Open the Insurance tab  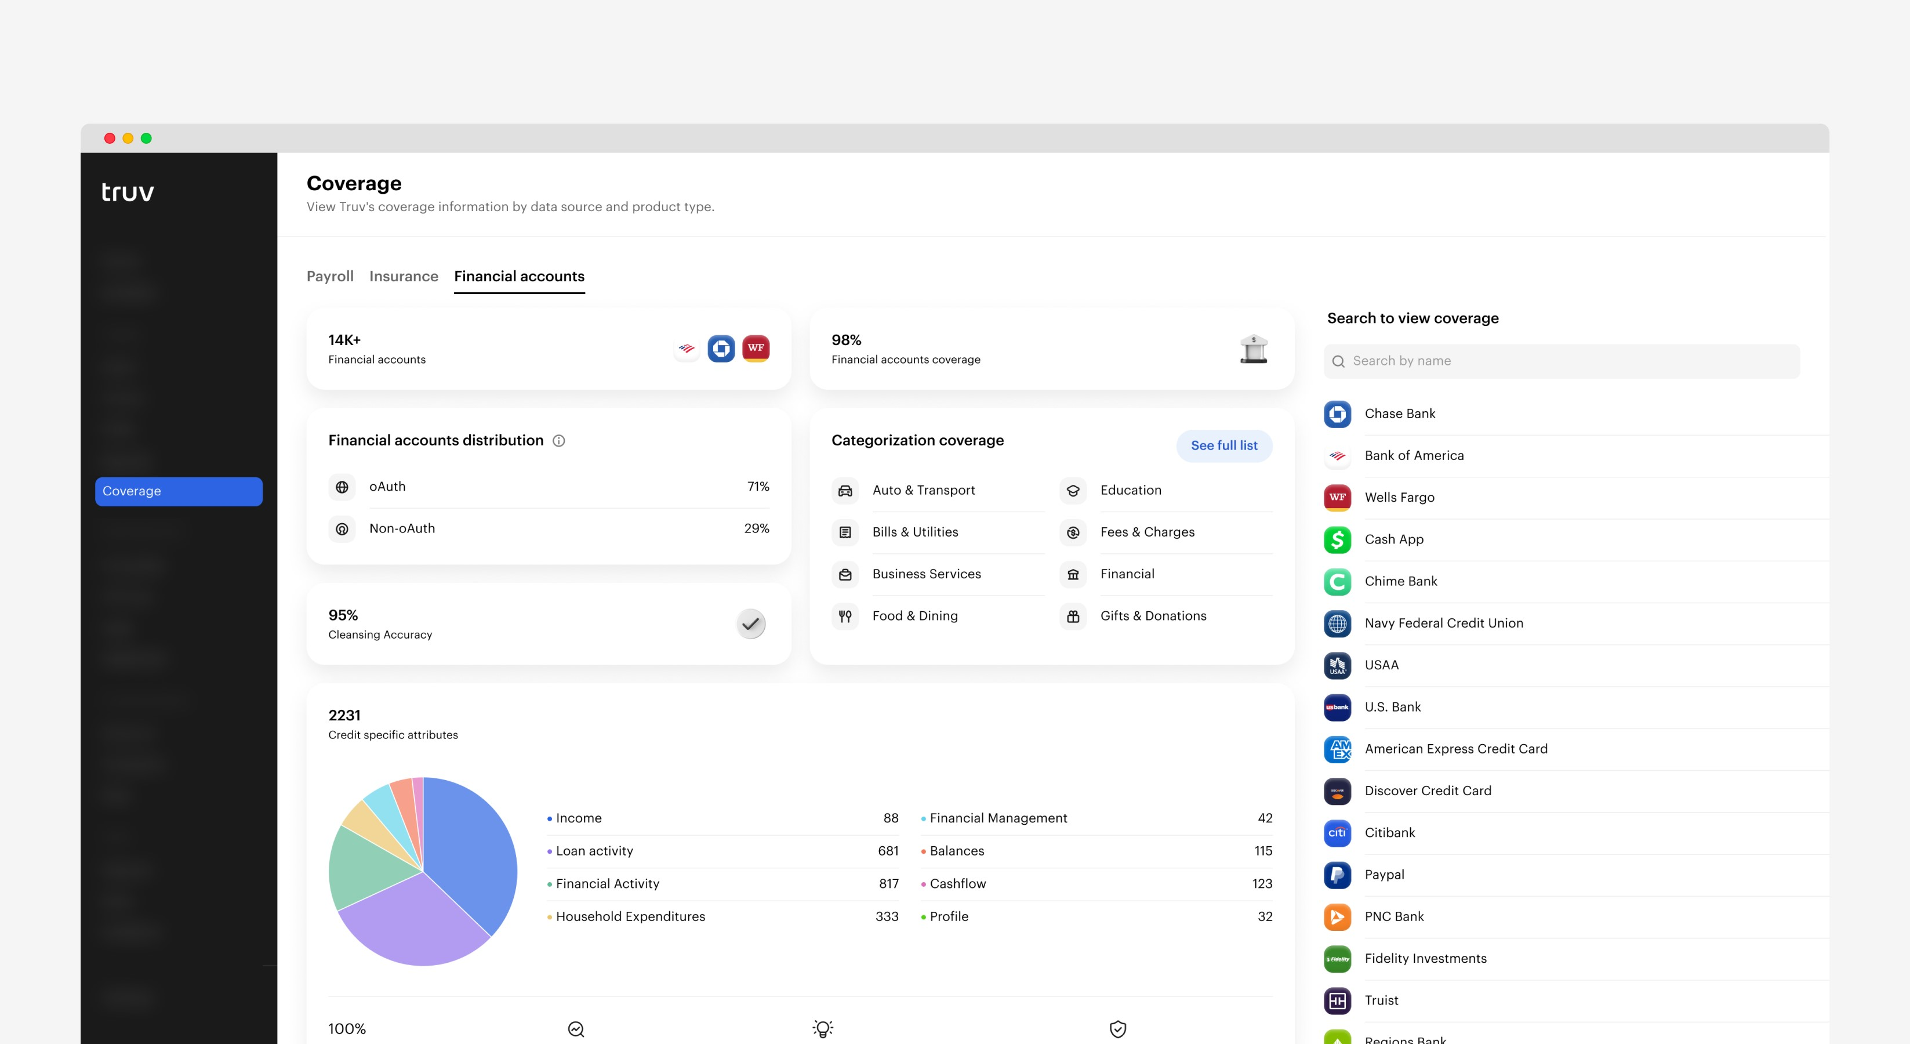(x=404, y=277)
